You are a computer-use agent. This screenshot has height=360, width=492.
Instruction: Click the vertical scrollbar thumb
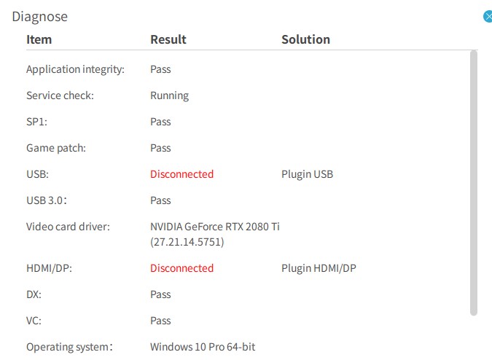(x=474, y=183)
